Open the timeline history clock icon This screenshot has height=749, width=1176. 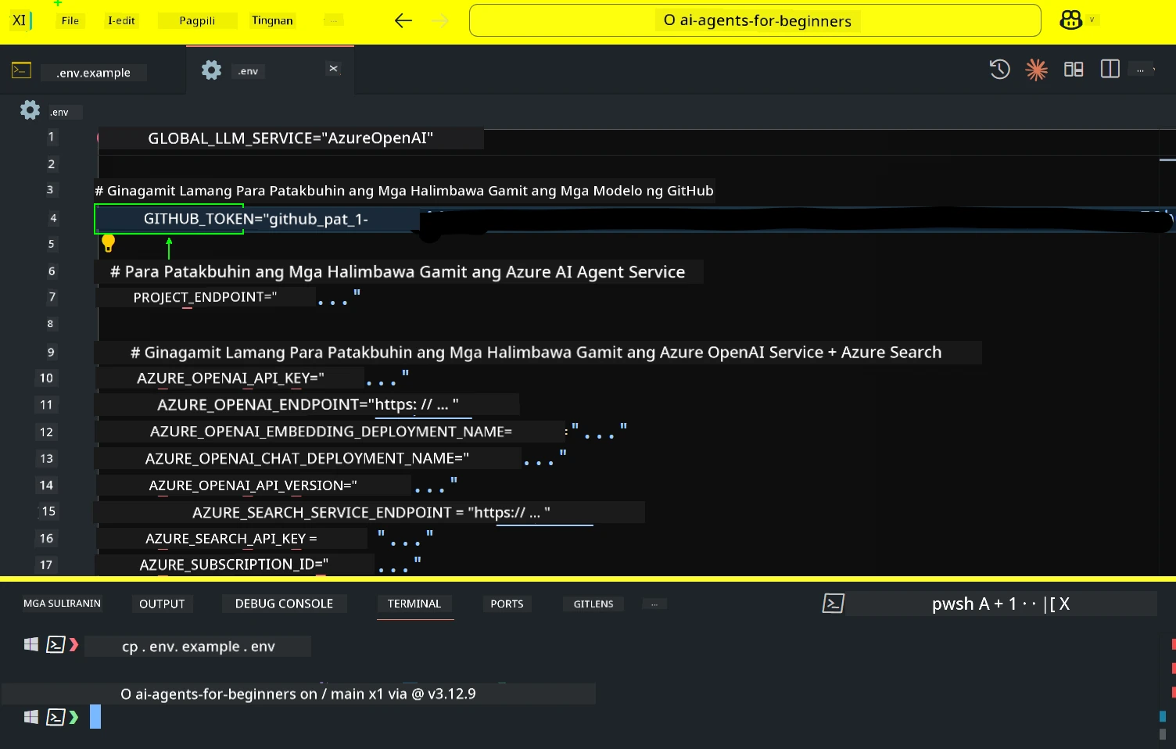(x=999, y=70)
